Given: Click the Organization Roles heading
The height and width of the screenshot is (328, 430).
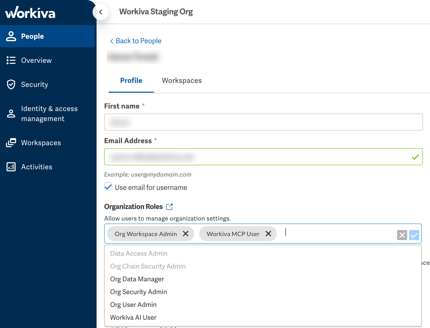Looking at the screenshot, I should tap(134, 207).
